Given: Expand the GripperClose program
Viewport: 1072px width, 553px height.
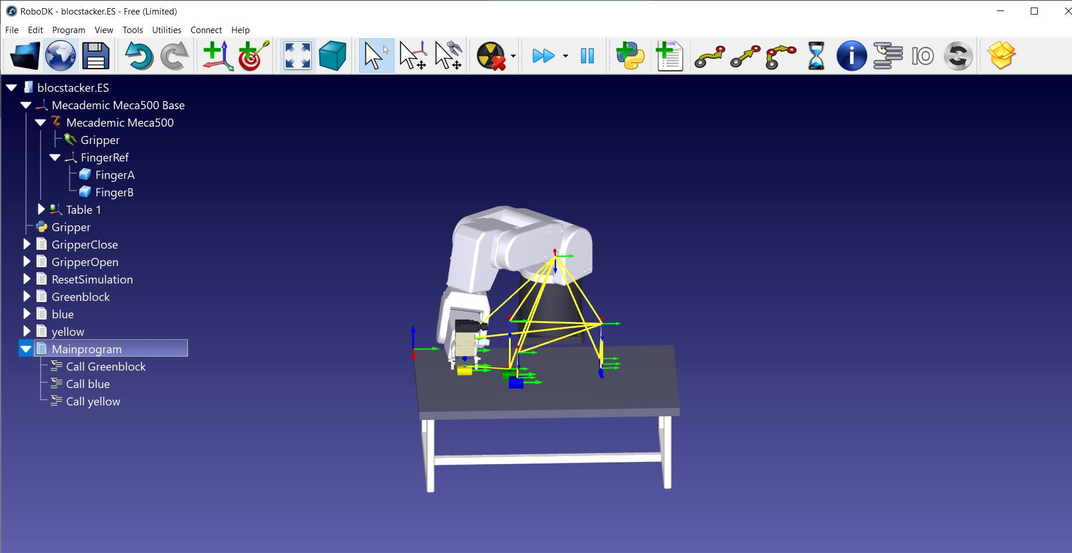Looking at the screenshot, I should tap(26, 245).
